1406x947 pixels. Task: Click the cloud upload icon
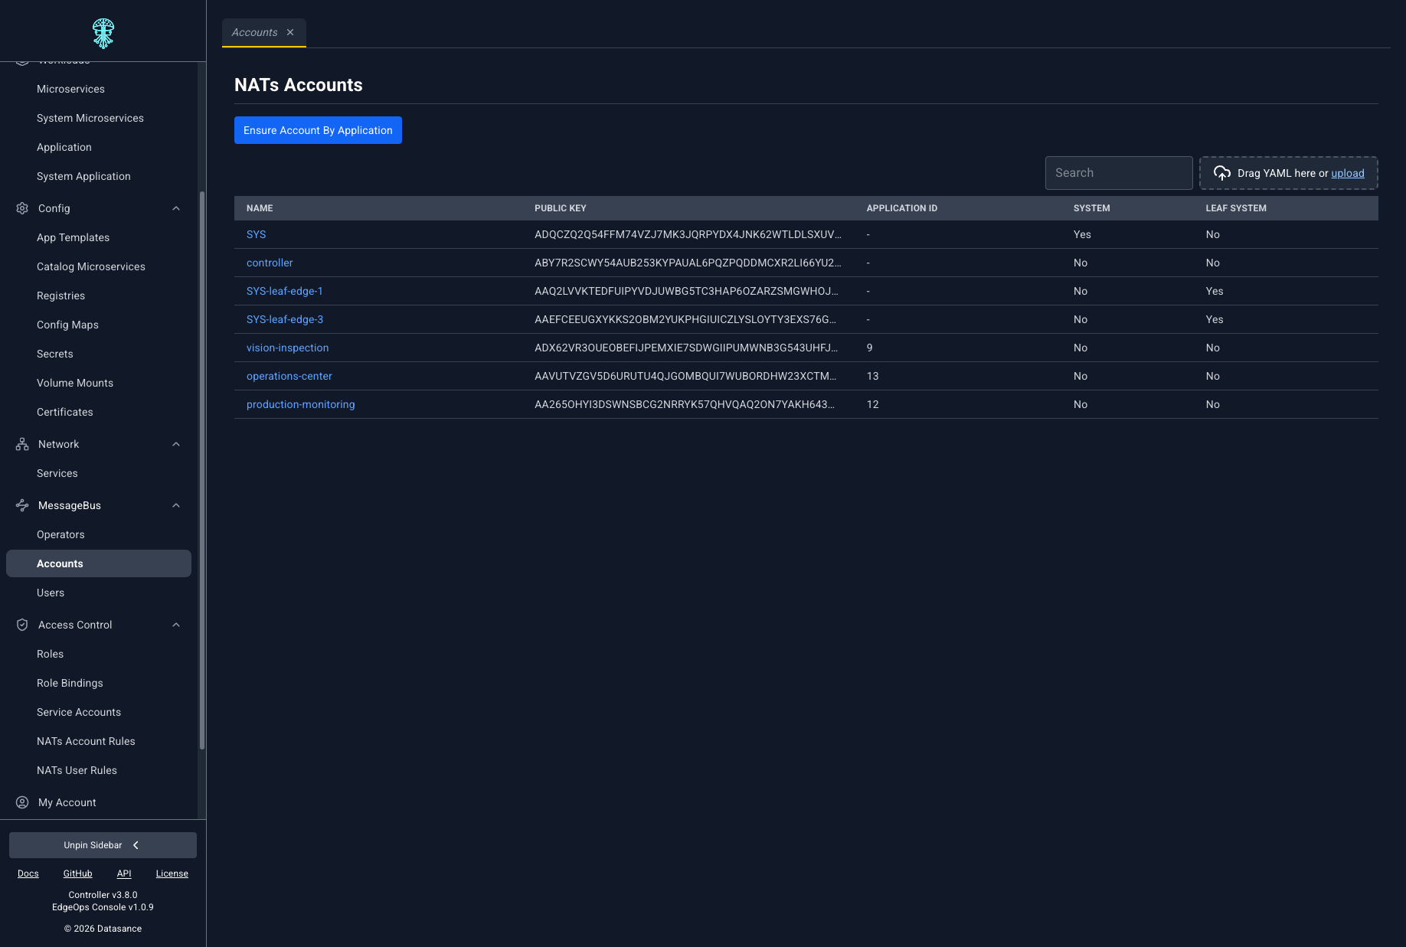(x=1222, y=173)
